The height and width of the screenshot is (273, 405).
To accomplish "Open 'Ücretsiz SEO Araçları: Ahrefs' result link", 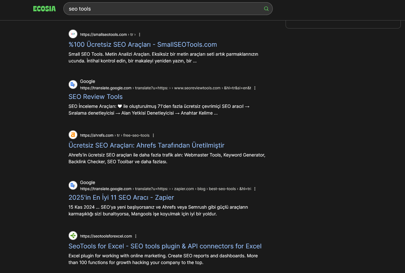I will tap(146, 145).
